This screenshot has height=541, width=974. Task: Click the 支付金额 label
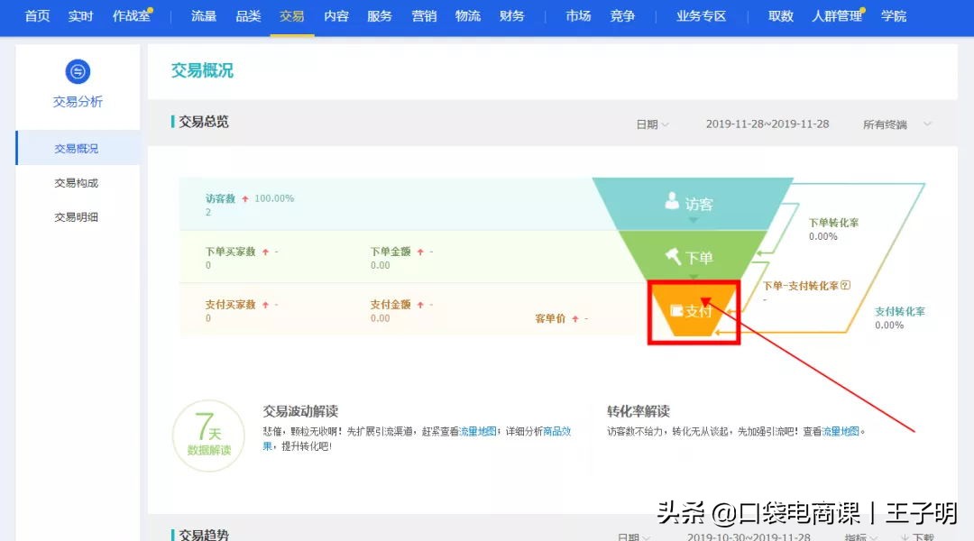[391, 305]
